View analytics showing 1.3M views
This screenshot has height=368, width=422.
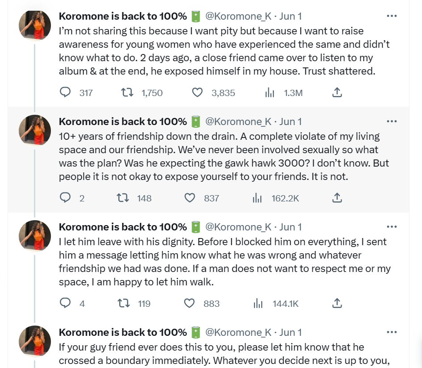270,92
